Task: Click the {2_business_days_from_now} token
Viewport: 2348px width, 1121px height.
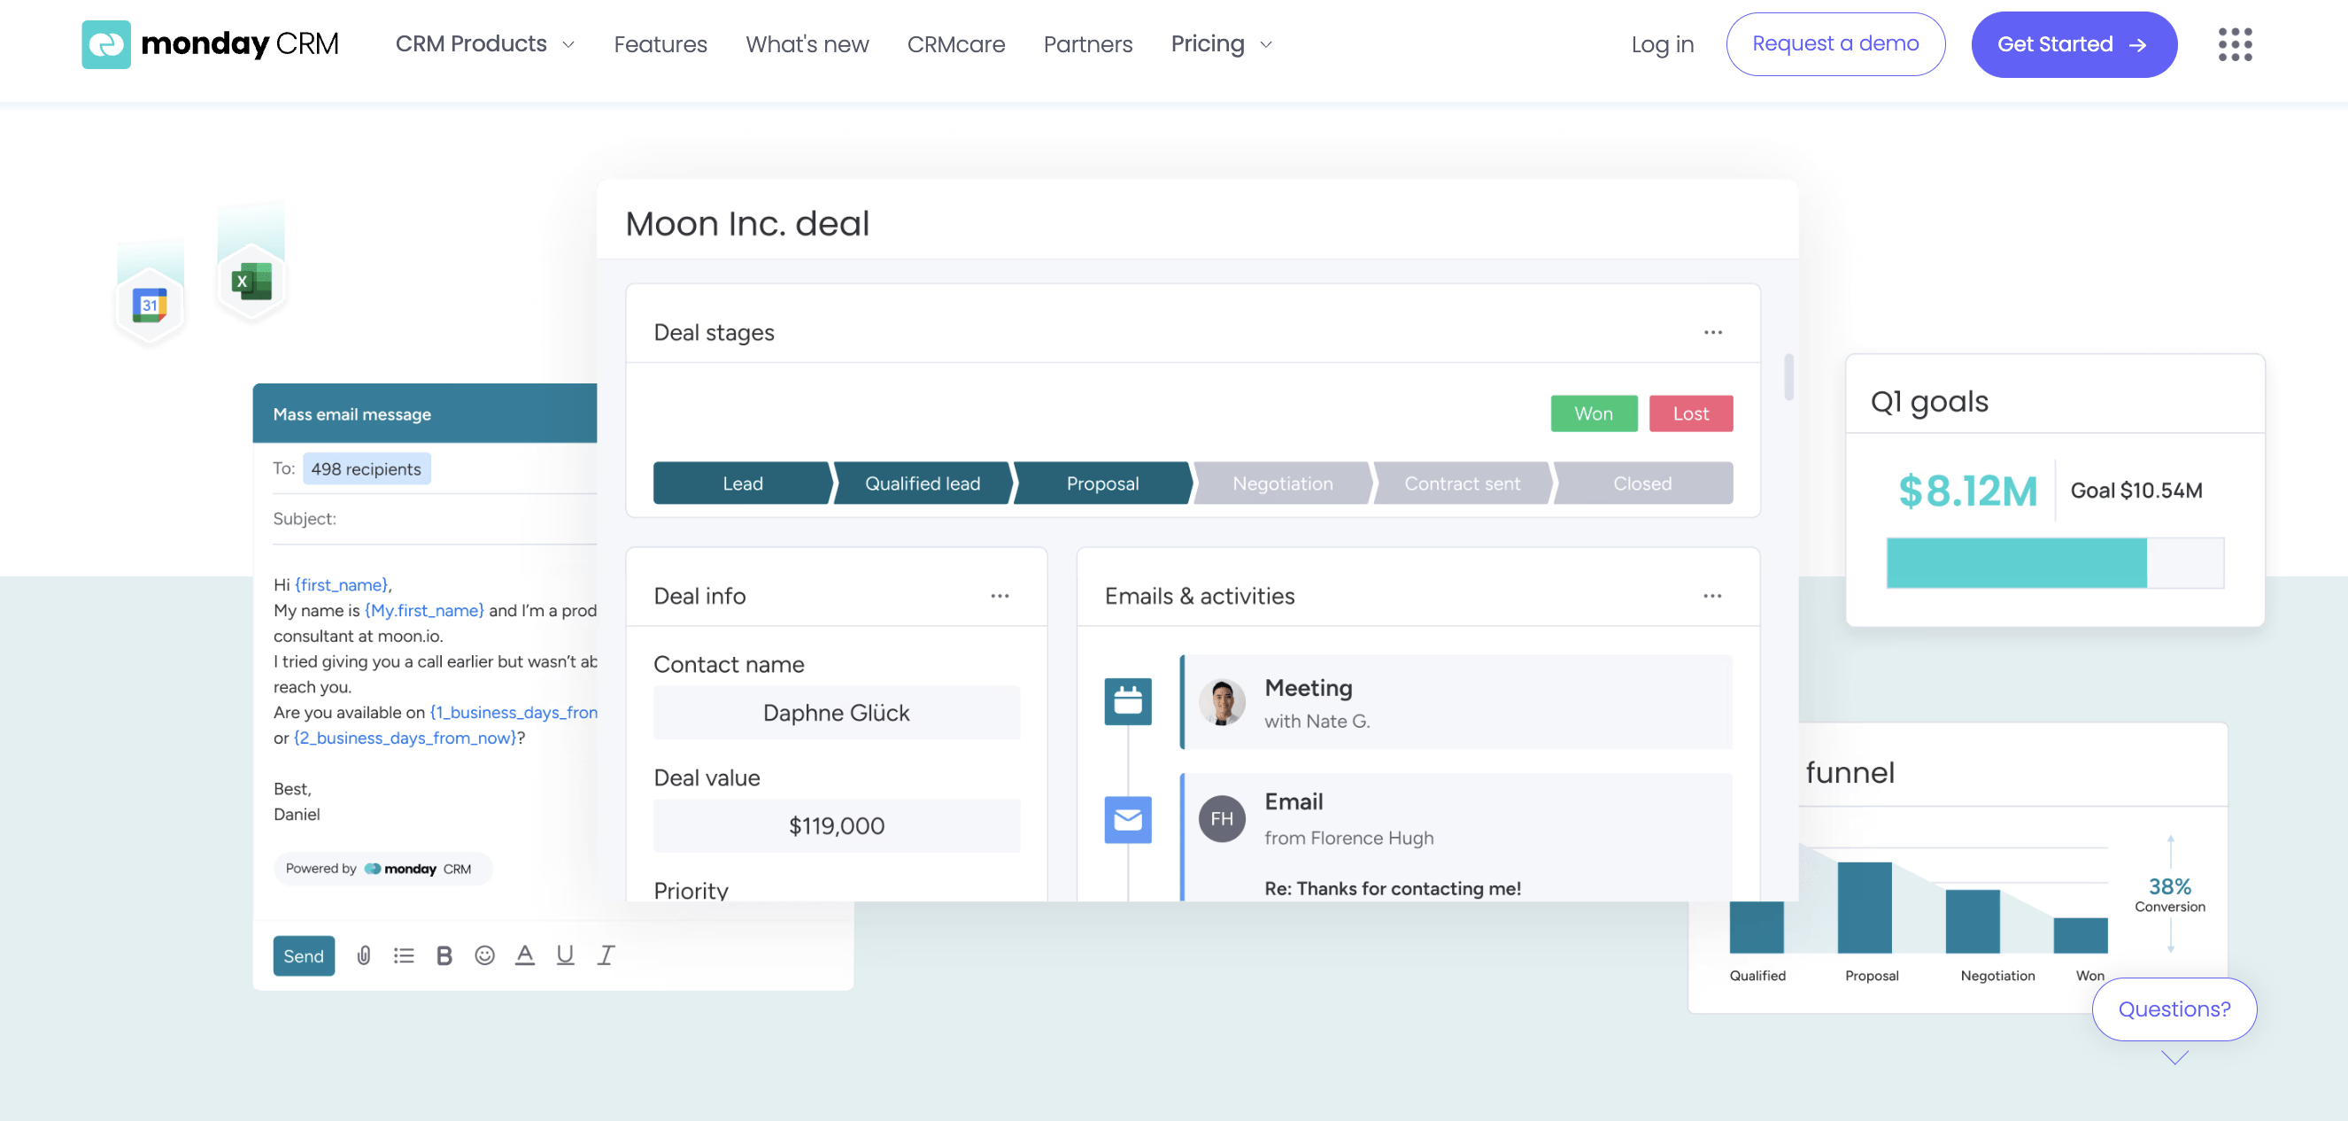Action: pos(405,738)
